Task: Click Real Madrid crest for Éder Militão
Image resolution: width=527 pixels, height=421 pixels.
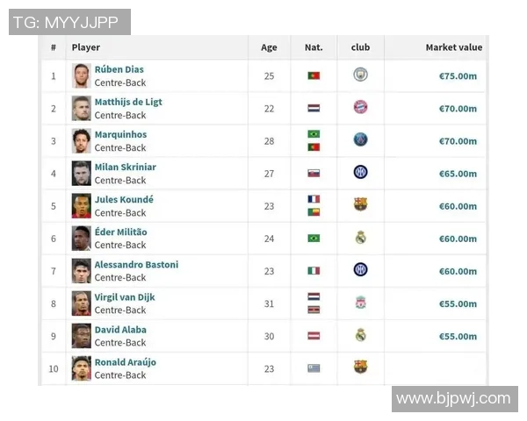Action: [x=360, y=238]
